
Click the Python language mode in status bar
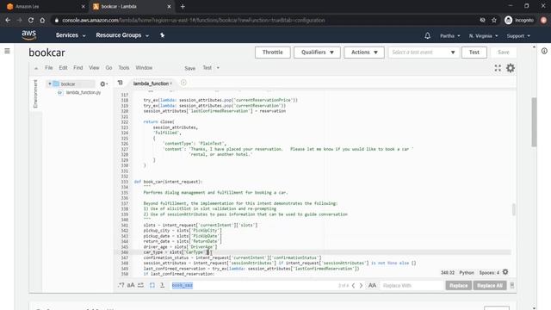(467, 273)
